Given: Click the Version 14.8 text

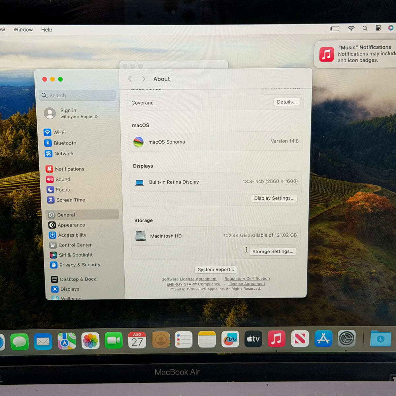Looking at the screenshot, I should [x=285, y=141].
